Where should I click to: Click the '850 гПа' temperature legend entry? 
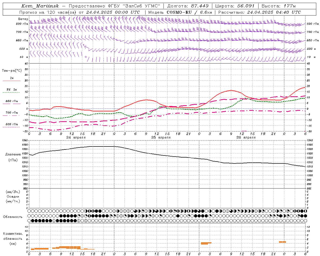12,101
